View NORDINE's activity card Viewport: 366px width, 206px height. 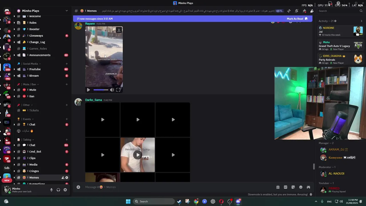tap(341, 31)
